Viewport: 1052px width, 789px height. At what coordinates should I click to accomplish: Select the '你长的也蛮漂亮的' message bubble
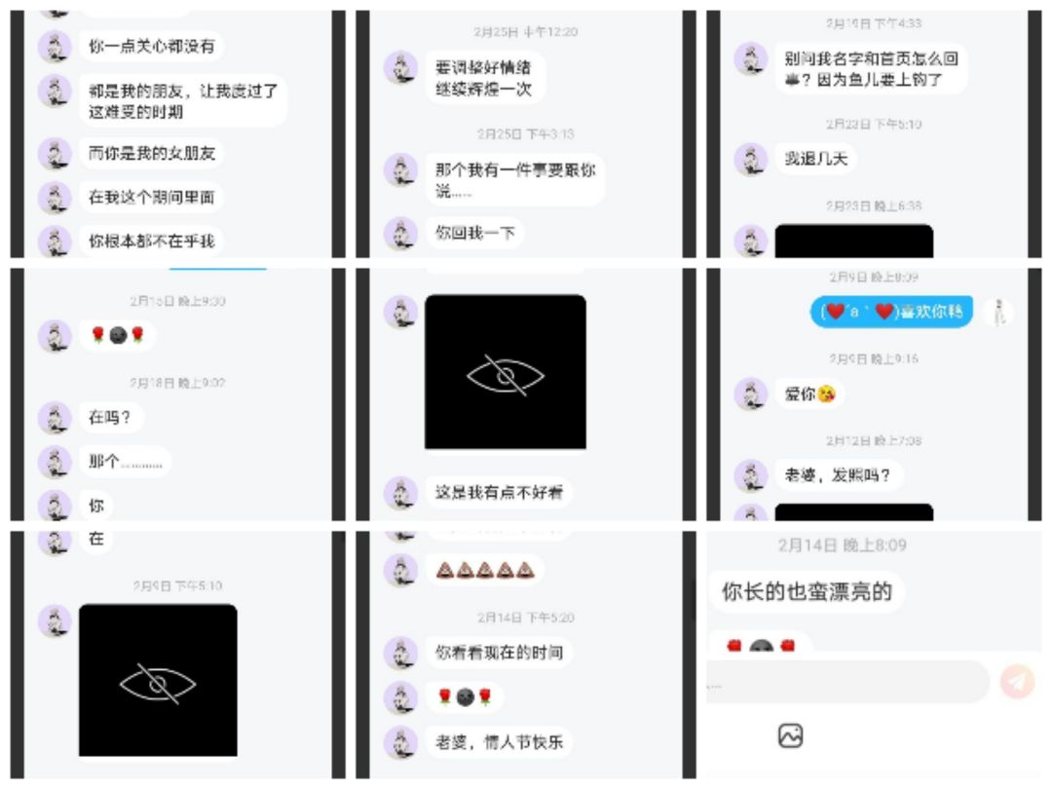click(x=807, y=592)
